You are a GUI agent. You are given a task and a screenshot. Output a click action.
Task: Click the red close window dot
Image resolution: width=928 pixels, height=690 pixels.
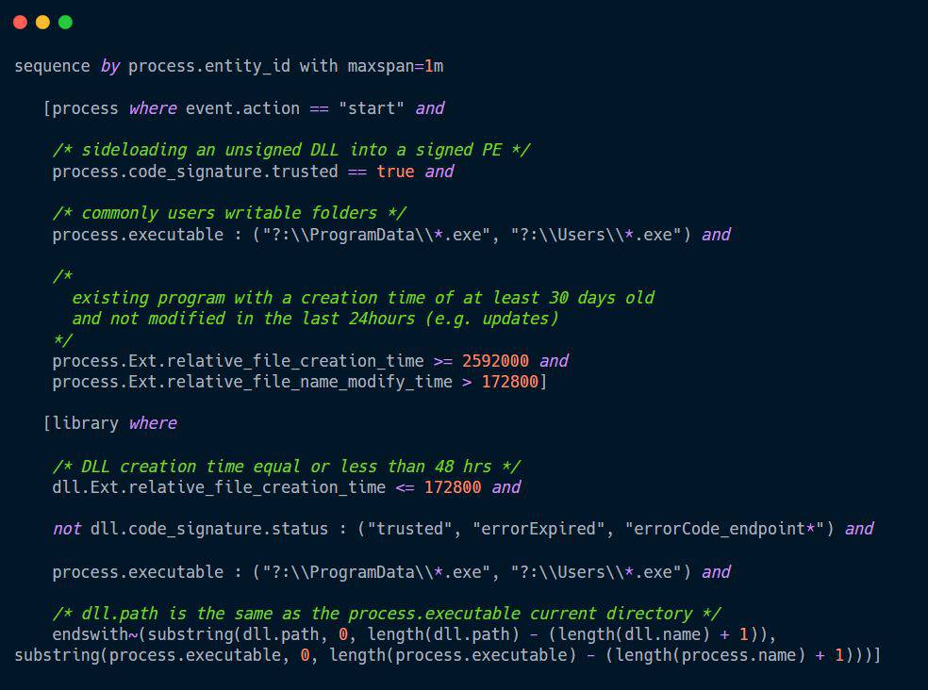[x=20, y=22]
